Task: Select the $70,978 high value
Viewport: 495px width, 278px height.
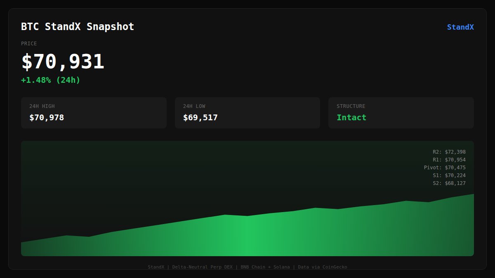Action: point(47,117)
